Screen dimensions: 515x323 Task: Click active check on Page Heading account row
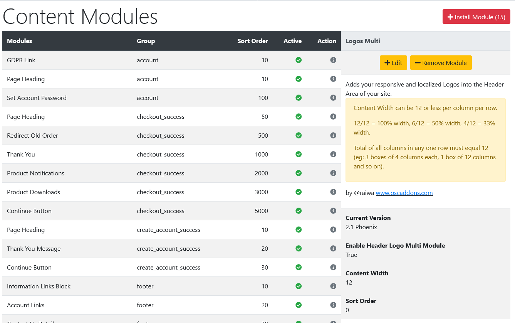pyautogui.click(x=299, y=79)
